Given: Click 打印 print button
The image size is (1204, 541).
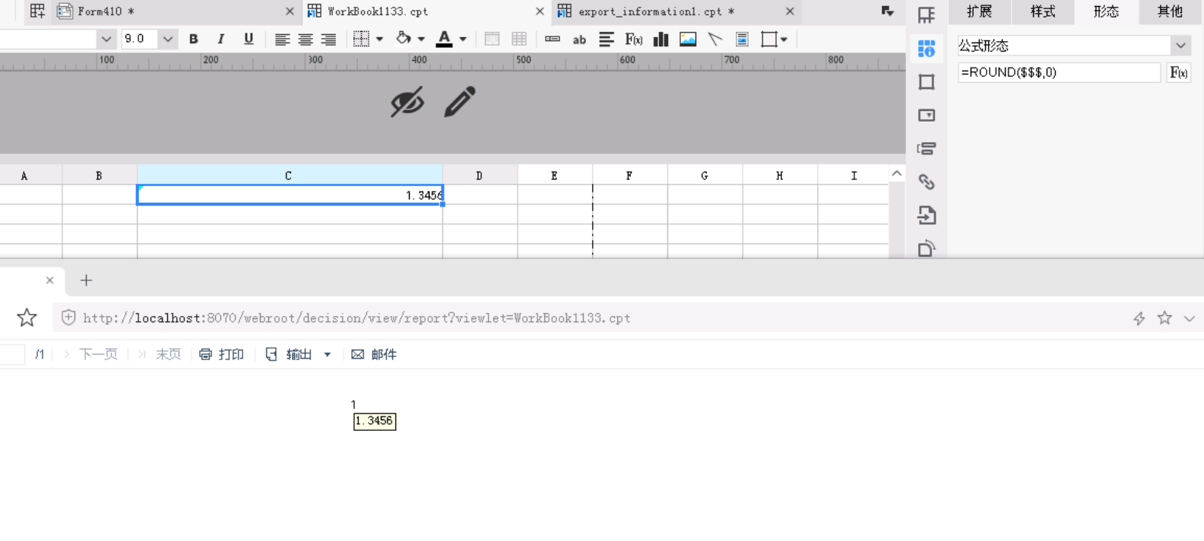Looking at the screenshot, I should 221,354.
